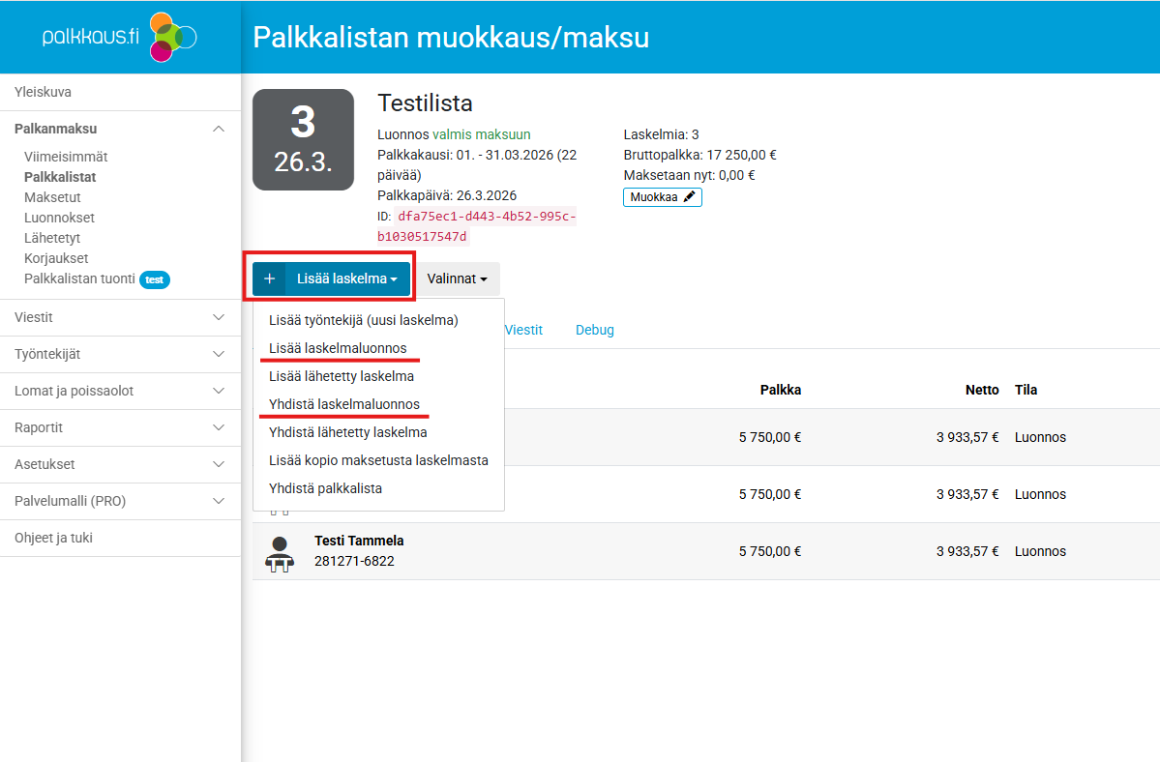Open the Viestit tab
Screen dimensions: 1160x762
522,330
